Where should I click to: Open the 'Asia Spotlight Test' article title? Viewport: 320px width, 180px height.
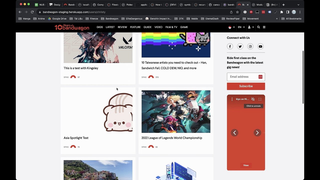pyautogui.click(x=76, y=138)
